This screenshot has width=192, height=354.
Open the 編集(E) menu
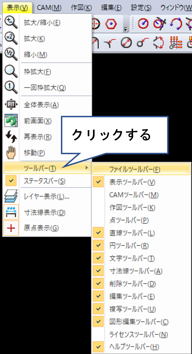(111, 8)
